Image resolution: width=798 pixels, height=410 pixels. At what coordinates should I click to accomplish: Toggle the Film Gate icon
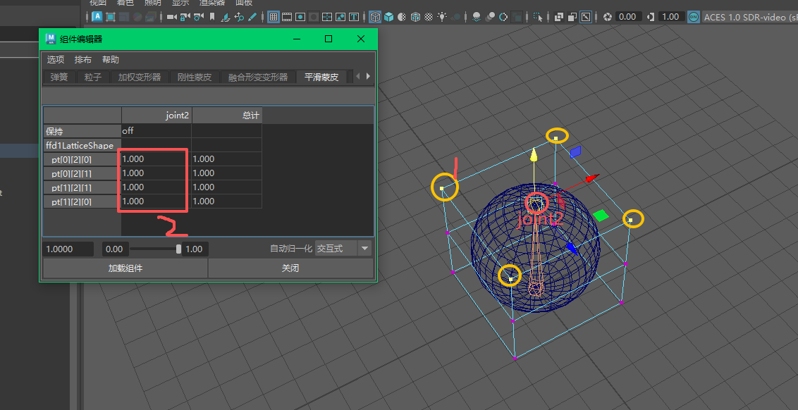click(x=286, y=17)
